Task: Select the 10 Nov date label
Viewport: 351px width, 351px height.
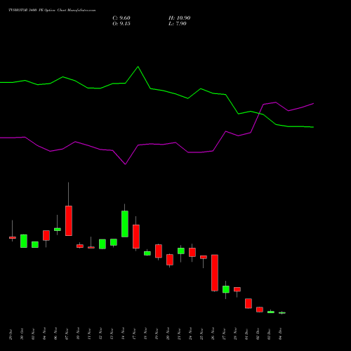Action: pos(78,334)
